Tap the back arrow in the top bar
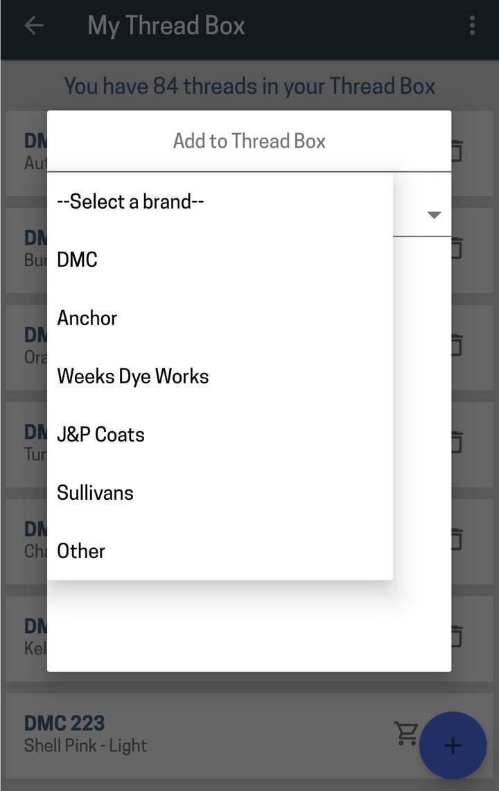 tap(34, 25)
